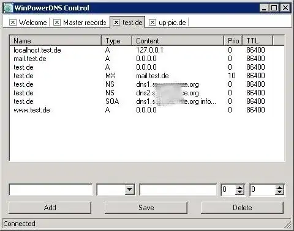Click the Delete button
This screenshot has height=231, width=294.
click(242, 208)
